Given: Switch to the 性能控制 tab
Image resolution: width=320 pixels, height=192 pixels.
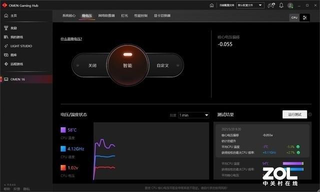Looking at the screenshot, I should [141, 15].
